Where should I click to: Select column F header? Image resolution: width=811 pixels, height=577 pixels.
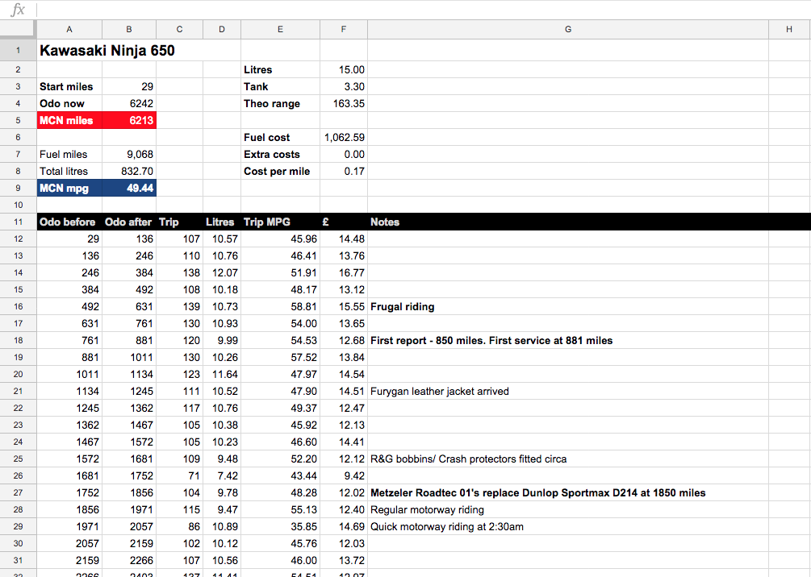pos(344,30)
